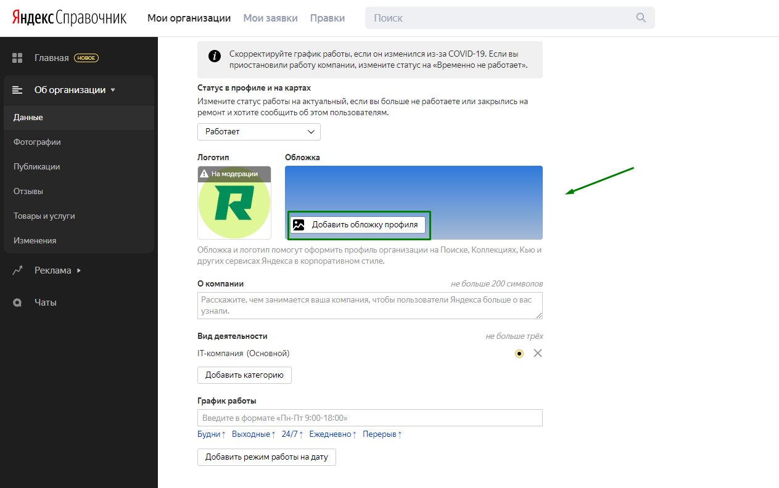Open Фотографии in the sidebar
Image resolution: width=779 pixels, height=488 pixels.
click(37, 142)
